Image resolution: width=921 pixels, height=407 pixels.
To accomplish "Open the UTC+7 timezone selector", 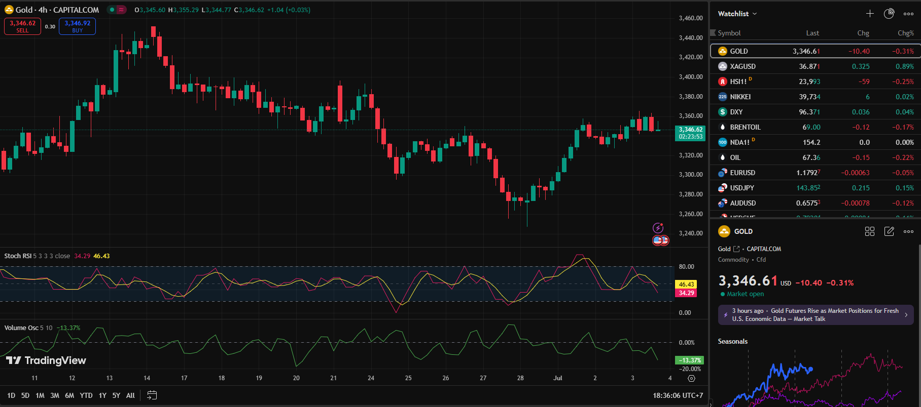I will [678, 395].
